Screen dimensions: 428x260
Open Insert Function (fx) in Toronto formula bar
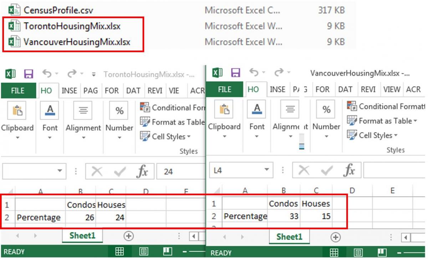pyautogui.click(x=143, y=170)
